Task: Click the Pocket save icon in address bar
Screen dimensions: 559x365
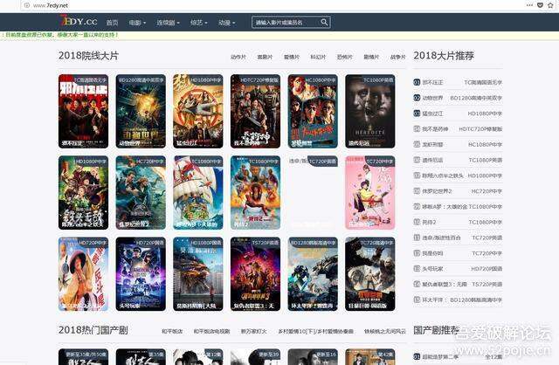Action: tap(540, 5)
